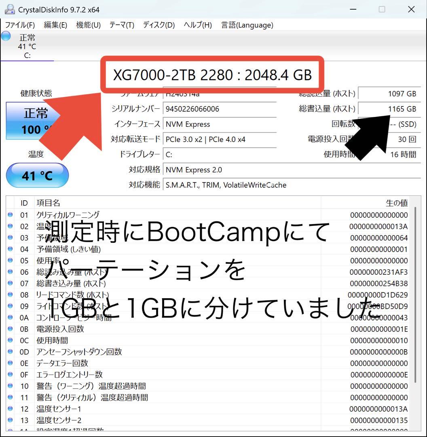The height and width of the screenshot is (437, 427).
Task: Click the status dot beside 温度センサー2
Action: (x=10, y=420)
